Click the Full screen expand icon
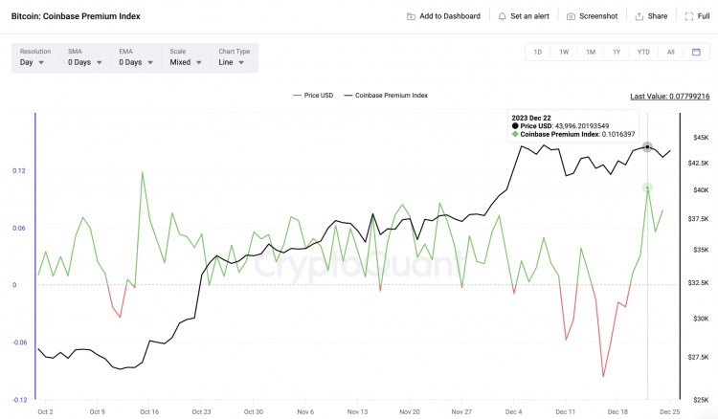The image size is (718, 419). point(689,16)
